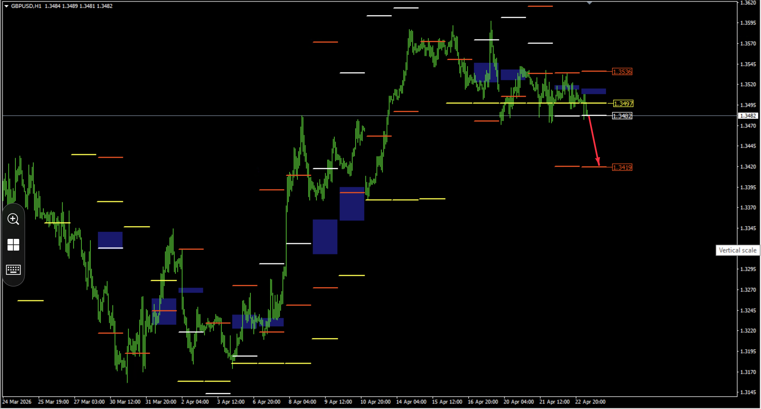Screen dimensions: 761x409
Task: Select the orange 1.3536 price label
Action: [x=622, y=72]
